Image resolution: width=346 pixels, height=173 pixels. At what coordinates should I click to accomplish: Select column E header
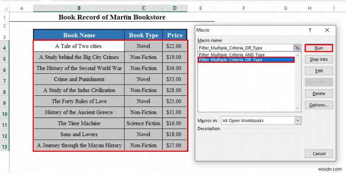point(201,8)
